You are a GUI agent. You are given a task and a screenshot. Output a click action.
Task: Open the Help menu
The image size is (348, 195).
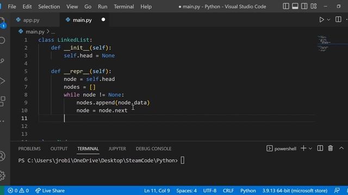coord(146,6)
